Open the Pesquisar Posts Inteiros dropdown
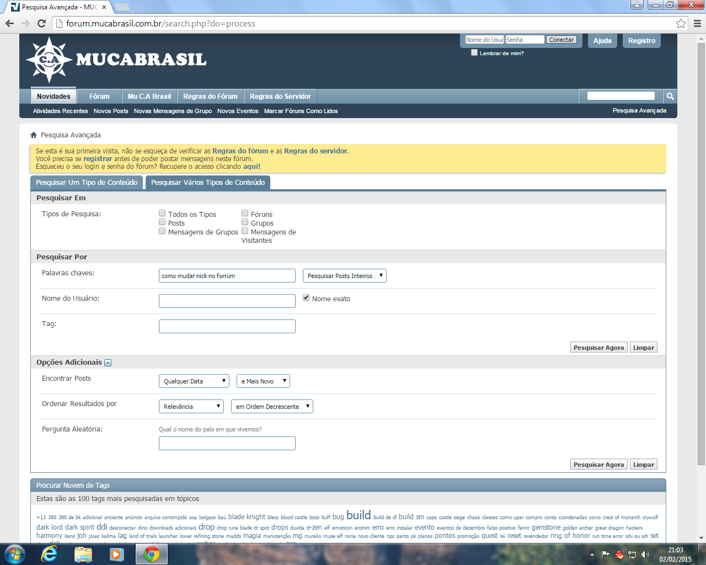 345,276
